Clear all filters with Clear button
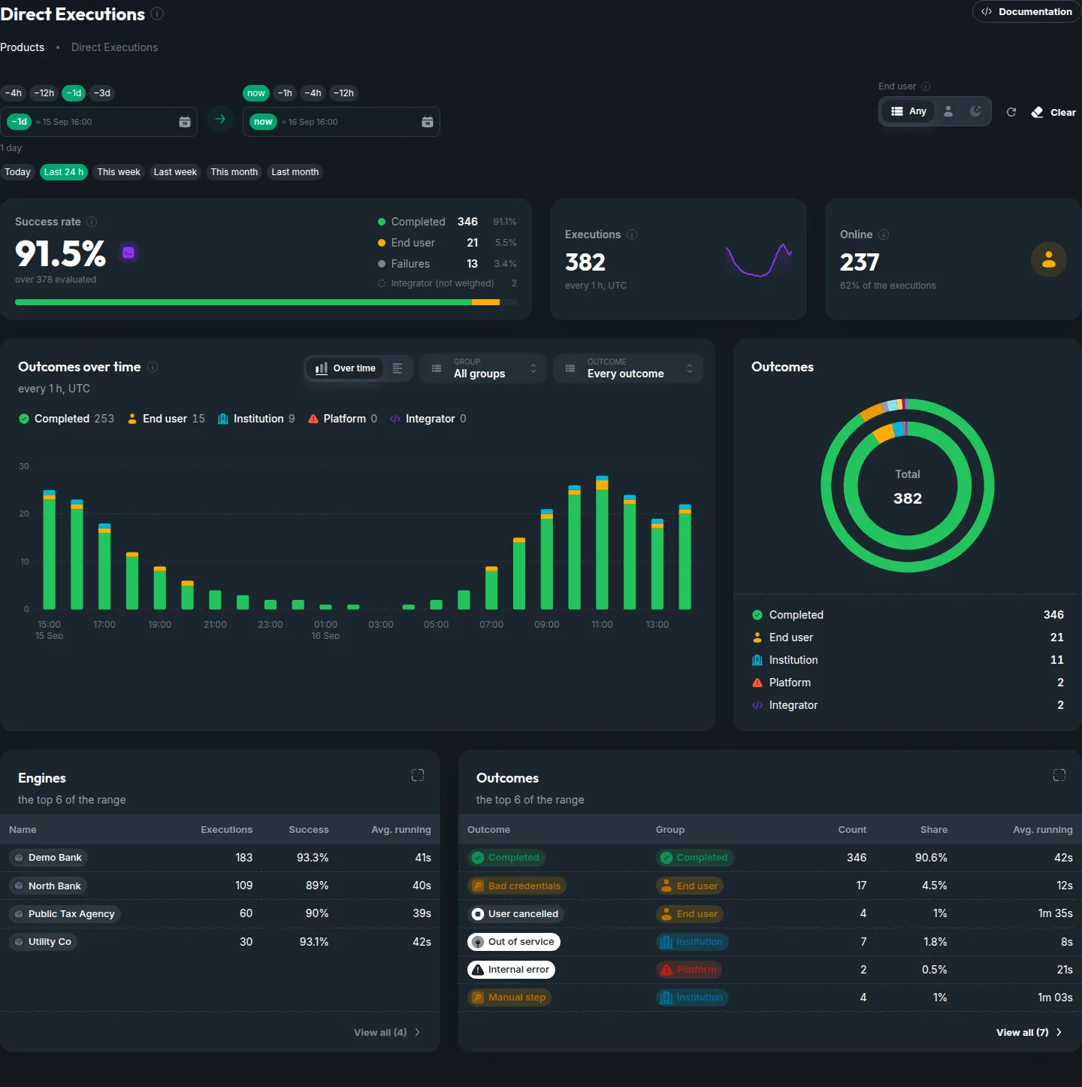Screen dimensions: 1082x1087 1053,112
